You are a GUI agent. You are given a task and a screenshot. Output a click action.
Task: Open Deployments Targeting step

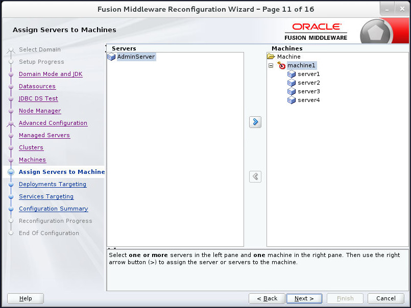pyautogui.click(x=53, y=185)
